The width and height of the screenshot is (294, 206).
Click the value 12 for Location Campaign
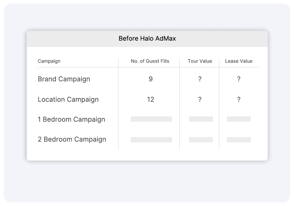[150, 99]
